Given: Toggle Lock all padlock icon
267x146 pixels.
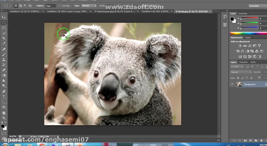Looking at the screenshot, I should pos(251,78).
